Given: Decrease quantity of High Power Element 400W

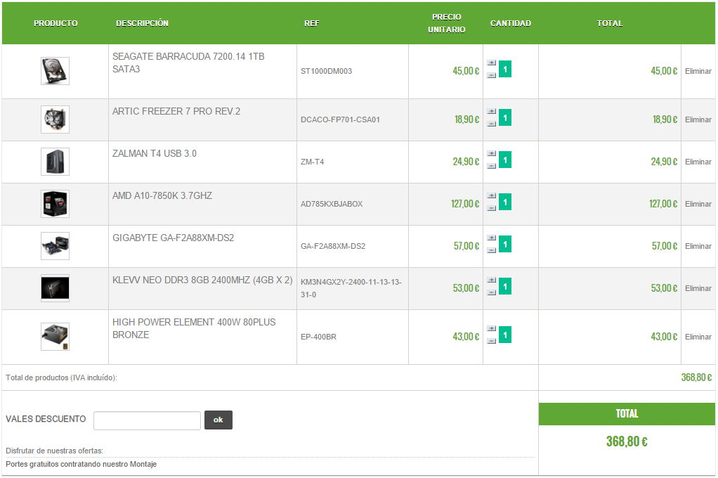Looking at the screenshot, I should [491, 341].
